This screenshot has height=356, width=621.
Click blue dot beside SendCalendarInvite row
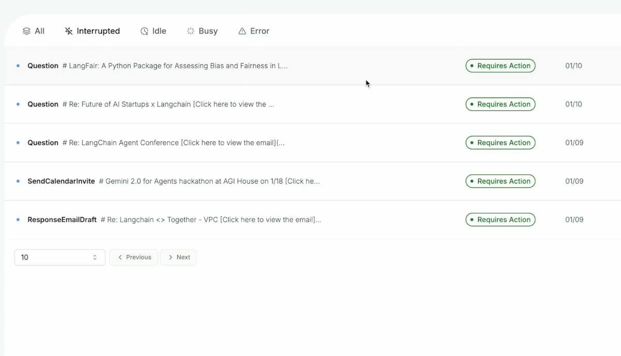pos(18,181)
